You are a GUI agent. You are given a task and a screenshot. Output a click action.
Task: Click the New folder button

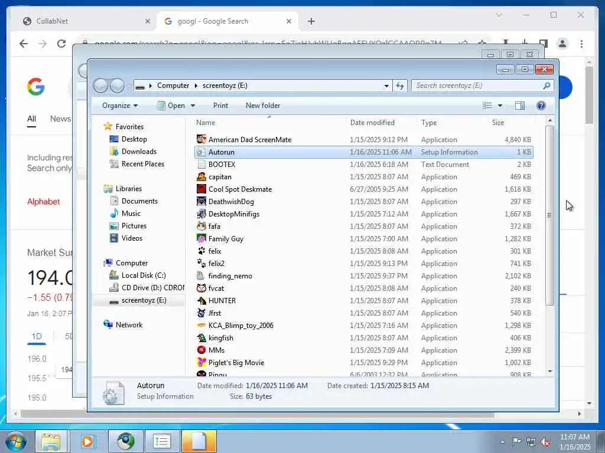coord(263,106)
